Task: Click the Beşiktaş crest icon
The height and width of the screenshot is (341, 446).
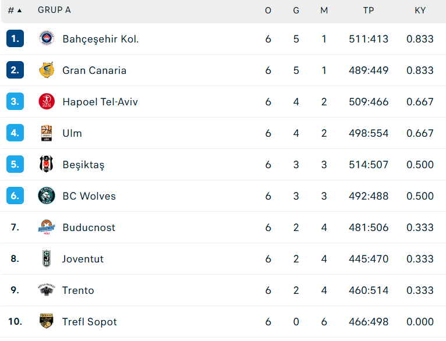Action: (47, 164)
